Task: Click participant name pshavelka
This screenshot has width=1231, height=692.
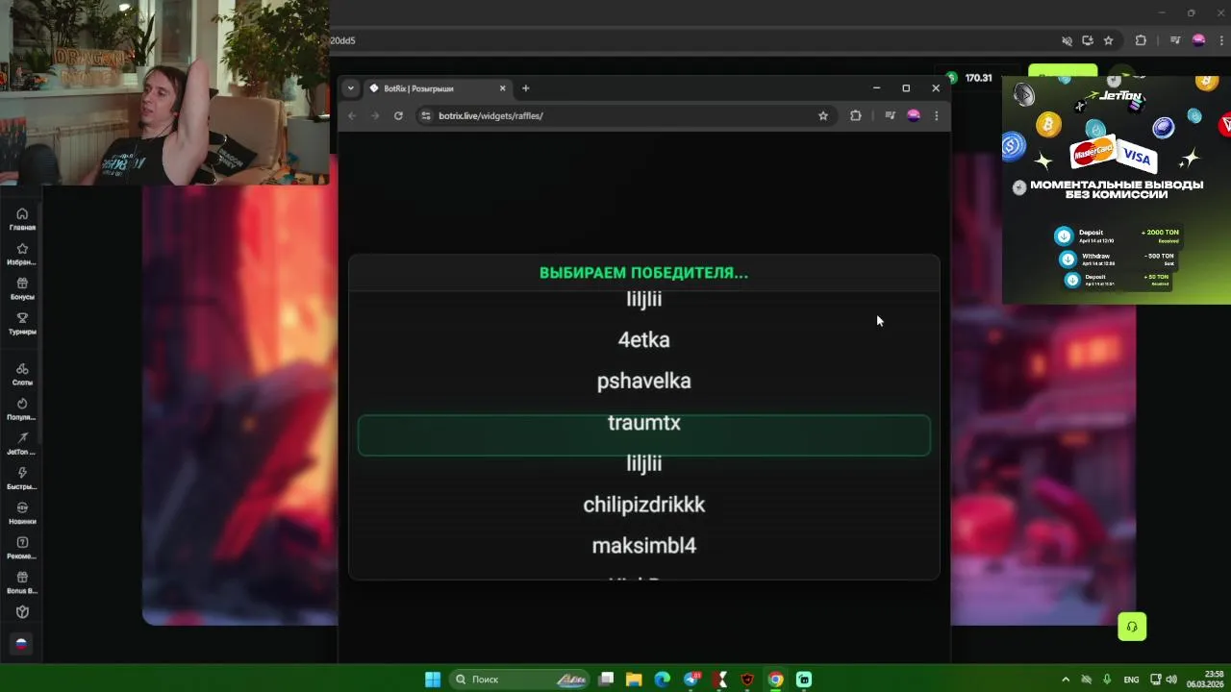Action: pyautogui.click(x=644, y=382)
